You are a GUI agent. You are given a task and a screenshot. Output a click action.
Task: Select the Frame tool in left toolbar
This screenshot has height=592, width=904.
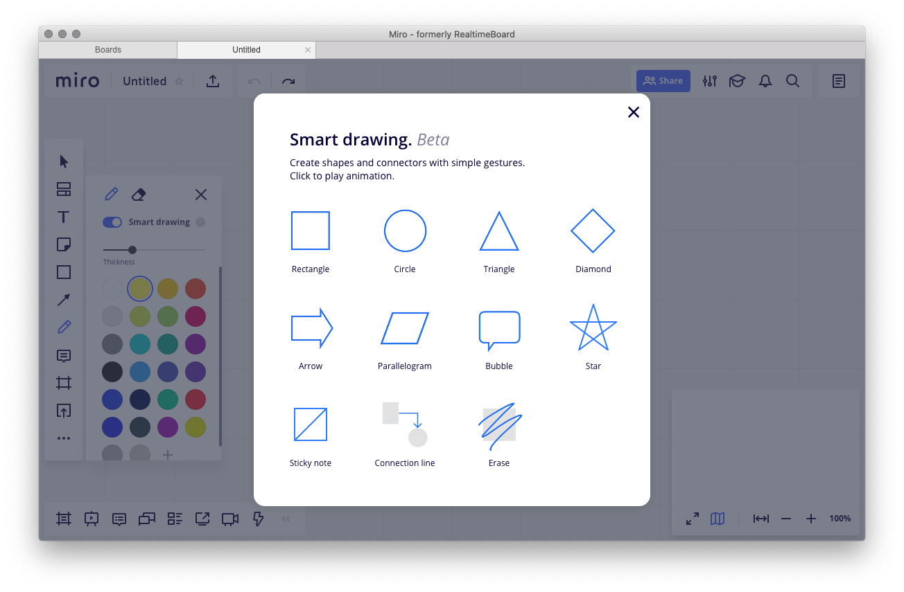(x=64, y=383)
